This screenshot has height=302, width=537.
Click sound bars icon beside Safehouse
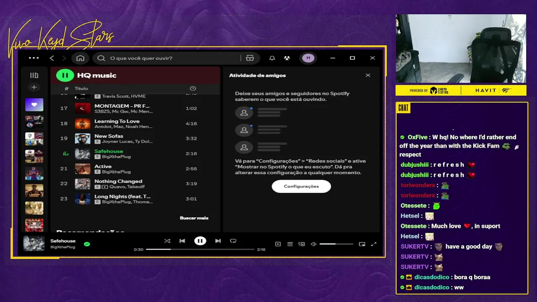pos(65,154)
